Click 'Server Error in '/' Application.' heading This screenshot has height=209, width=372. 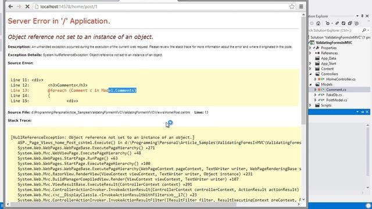[x=59, y=21]
